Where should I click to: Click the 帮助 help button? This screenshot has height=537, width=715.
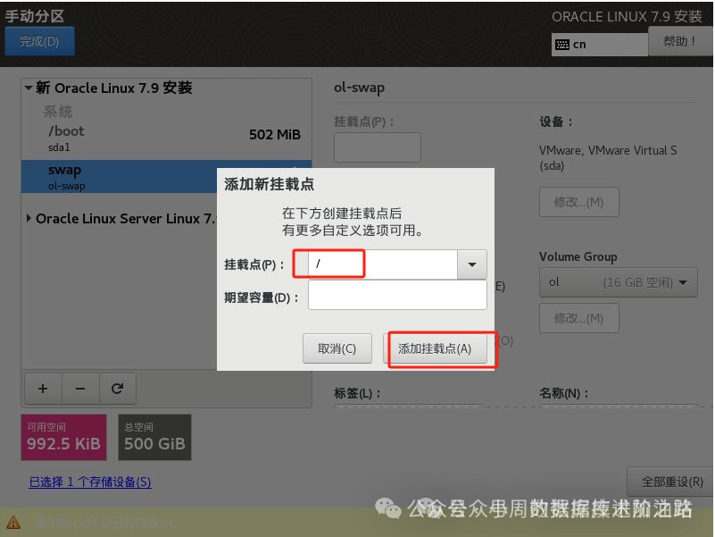click(x=680, y=41)
